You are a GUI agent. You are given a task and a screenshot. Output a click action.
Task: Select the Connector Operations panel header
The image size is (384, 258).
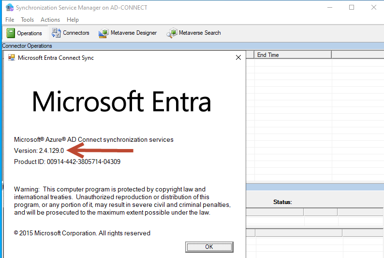tap(27, 46)
